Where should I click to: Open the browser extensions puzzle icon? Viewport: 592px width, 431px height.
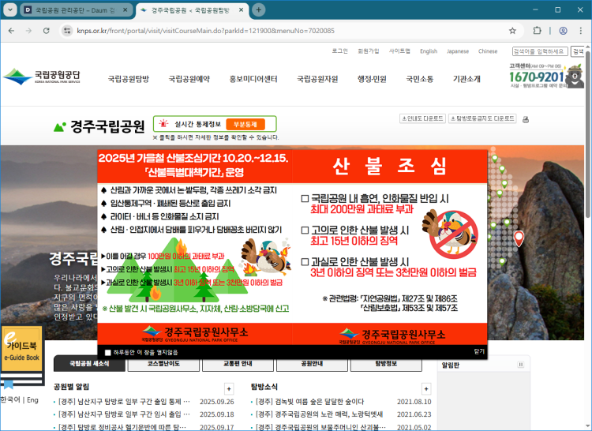tap(537, 31)
